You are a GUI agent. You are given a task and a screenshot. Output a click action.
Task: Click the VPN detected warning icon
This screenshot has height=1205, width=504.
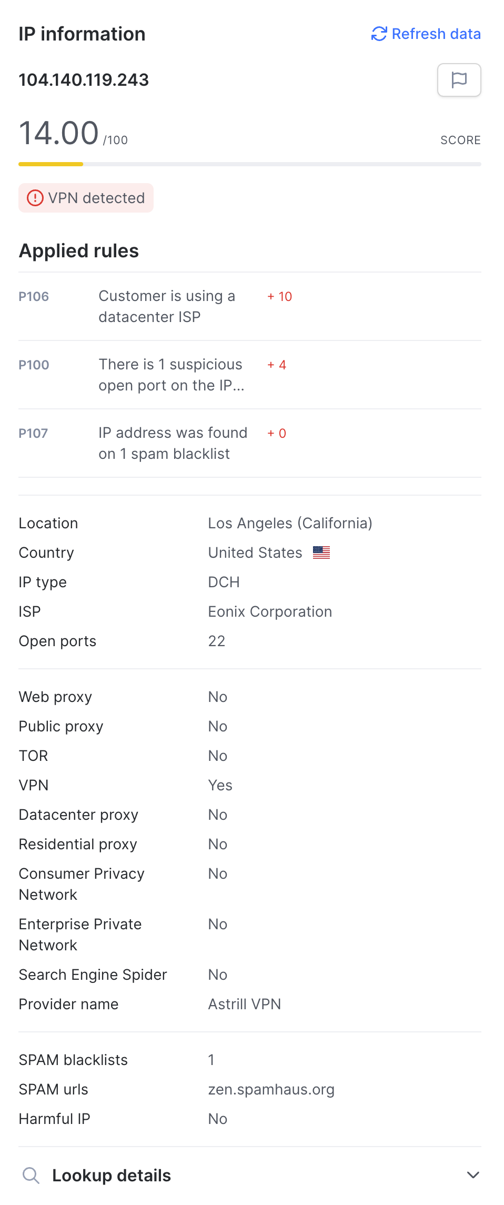(x=35, y=198)
